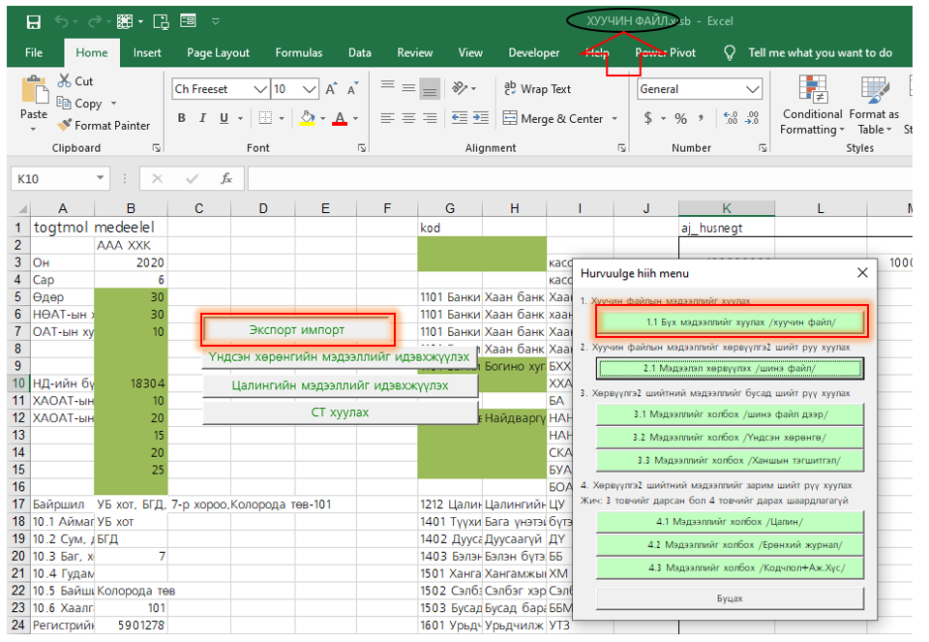
Task: Expand the Name Box dropdown showing K10
Action: 101,179
